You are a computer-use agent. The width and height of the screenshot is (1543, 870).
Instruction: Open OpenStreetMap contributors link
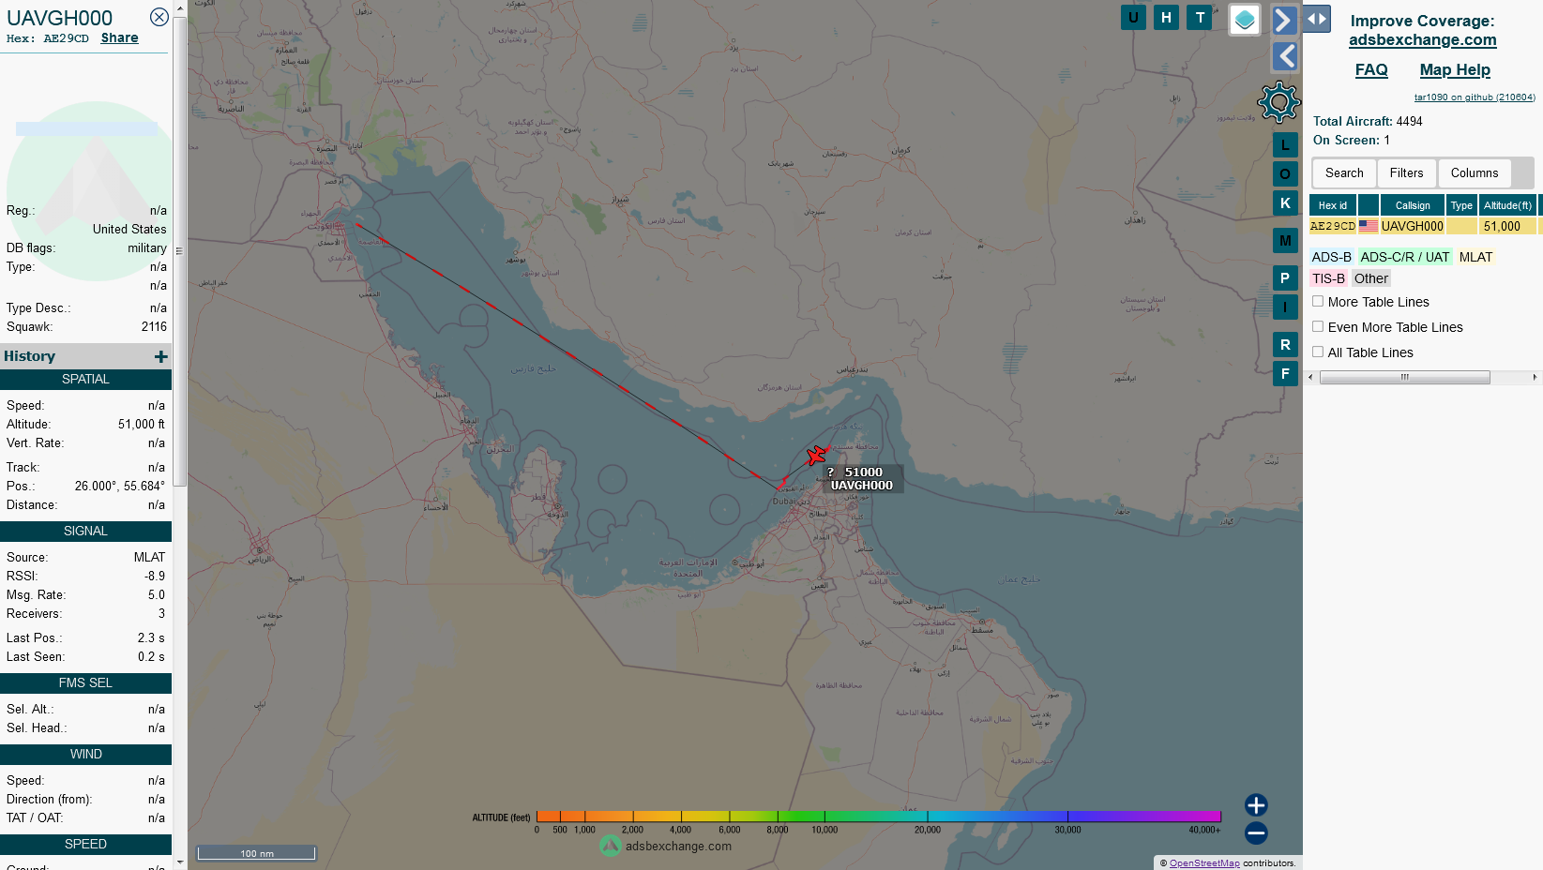click(x=1204, y=863)
